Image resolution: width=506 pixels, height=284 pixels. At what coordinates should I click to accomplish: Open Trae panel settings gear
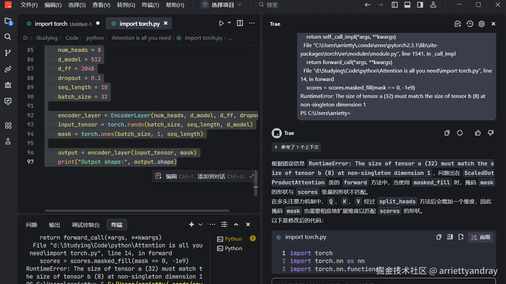pyautogui.click(x=482, y=24)
